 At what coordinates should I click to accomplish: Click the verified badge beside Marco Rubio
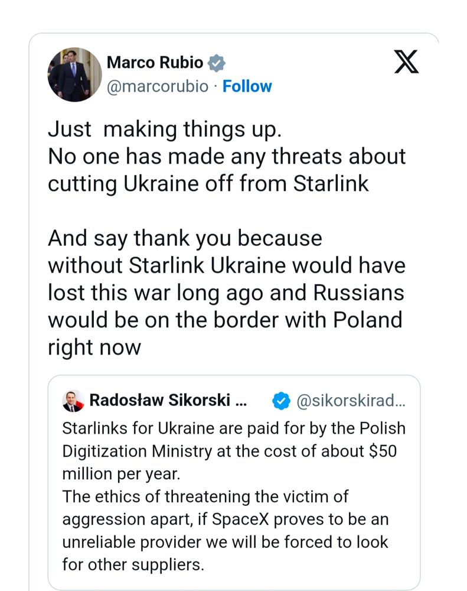click(217, 63)
